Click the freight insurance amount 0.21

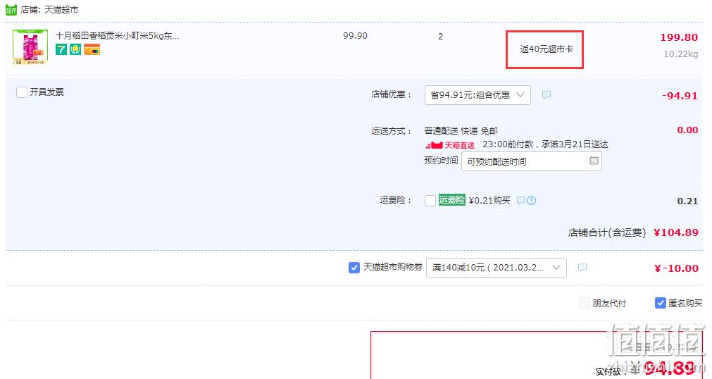tap(687, 201)
